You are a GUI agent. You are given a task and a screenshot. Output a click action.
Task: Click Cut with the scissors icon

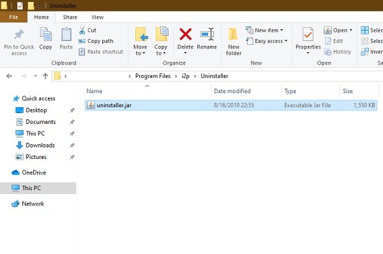pyautogui.click(x=87, y=30)
